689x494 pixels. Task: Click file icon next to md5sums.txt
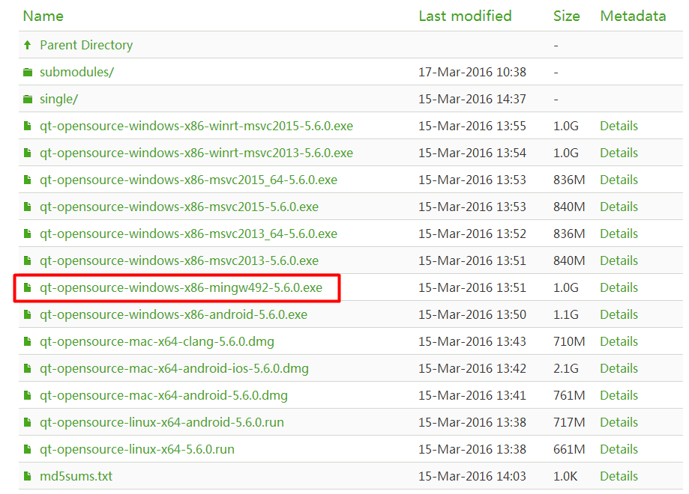point(28,476)
